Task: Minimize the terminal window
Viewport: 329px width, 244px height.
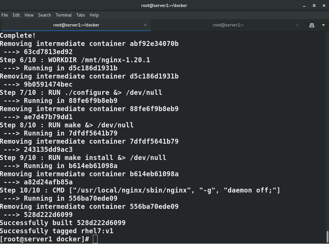Action: click(304, 6)
